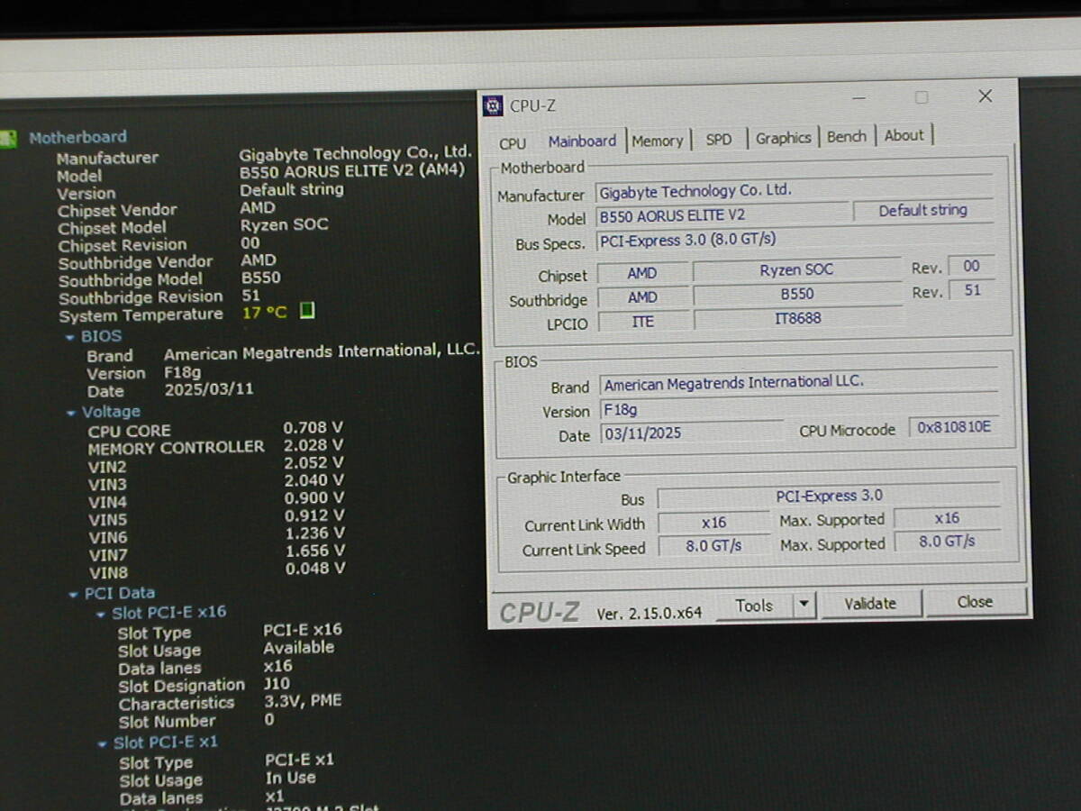1081x811 pixels.
Task: Click the VIN3 value 2.040 V
Action: (313, 480)
